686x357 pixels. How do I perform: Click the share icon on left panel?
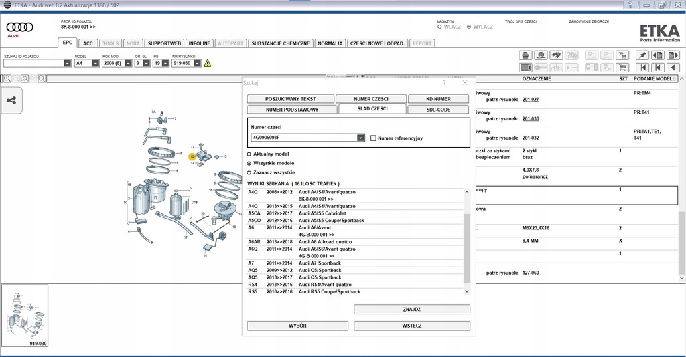click(12, 100)
